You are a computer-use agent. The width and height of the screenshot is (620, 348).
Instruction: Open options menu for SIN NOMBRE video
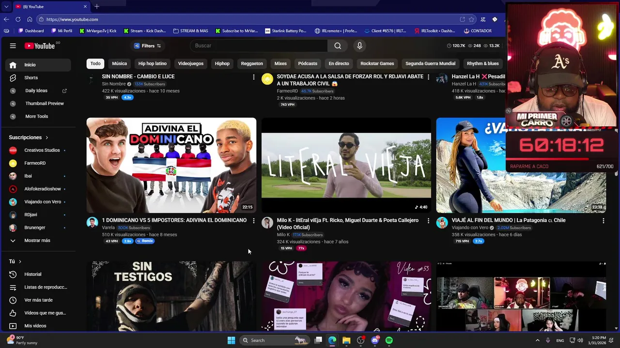(x=253, y=77)
